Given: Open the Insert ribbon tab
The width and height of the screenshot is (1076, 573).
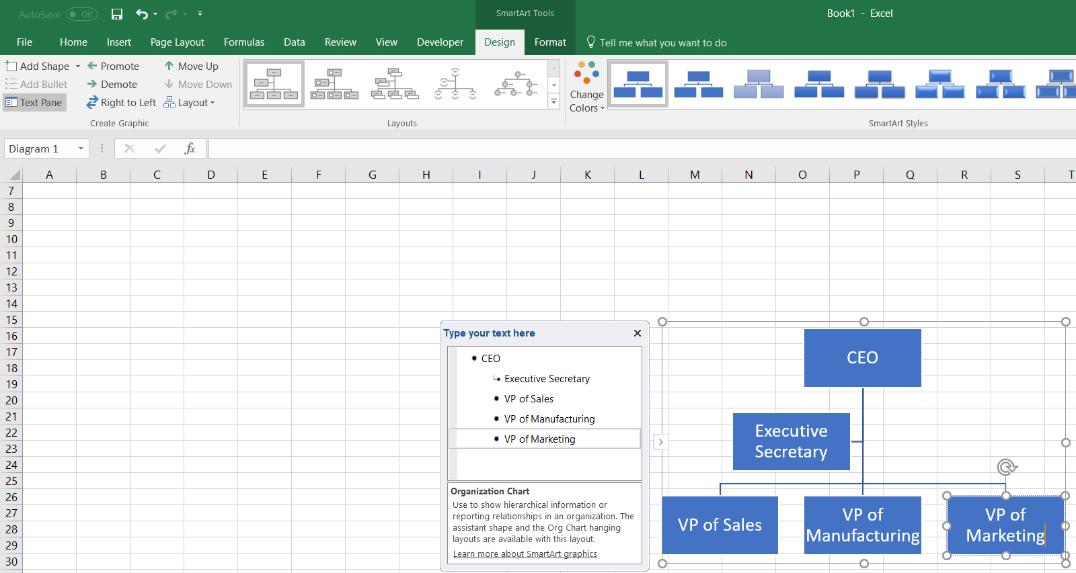Looking at the screenshot, I should pos(118,42).
